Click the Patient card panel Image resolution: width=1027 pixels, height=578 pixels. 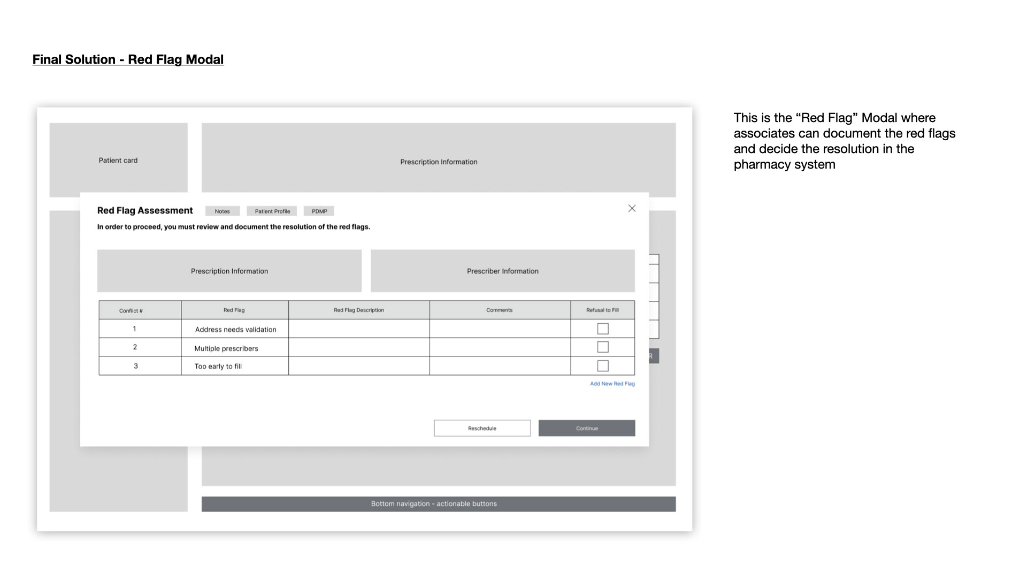click(118, 160)
